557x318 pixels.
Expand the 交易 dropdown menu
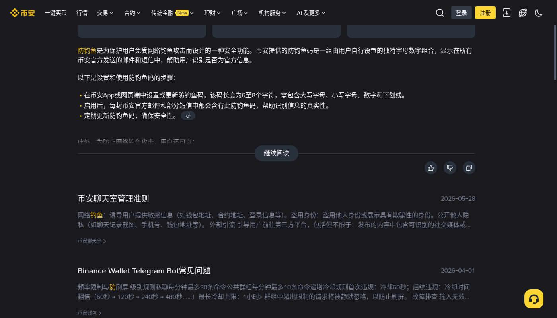click(x=105, y=13)
